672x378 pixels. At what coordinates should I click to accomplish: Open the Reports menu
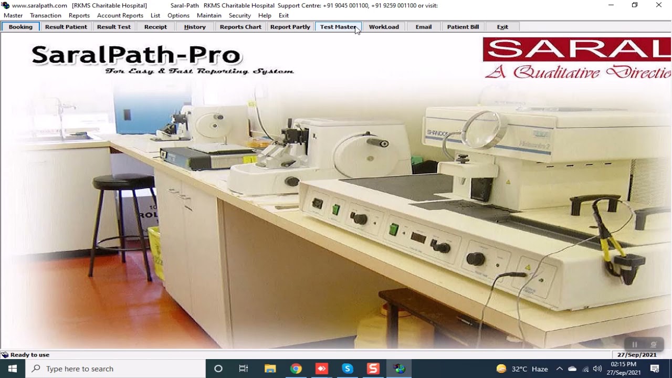coord(79,15)
